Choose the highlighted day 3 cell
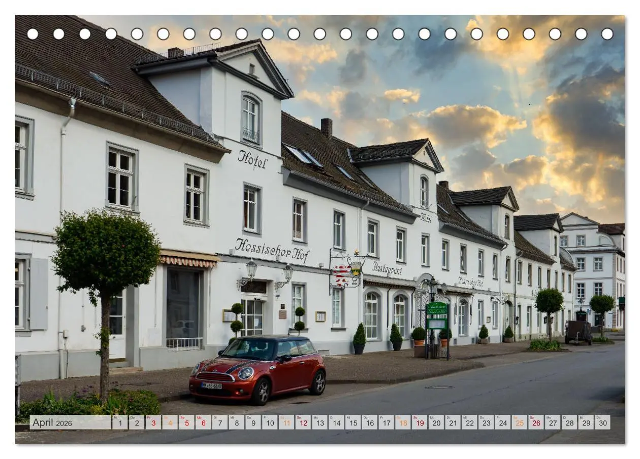 click(x=153, y=422)
